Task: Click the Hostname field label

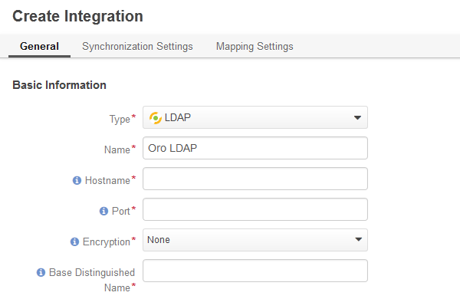Action: (107, 180)
